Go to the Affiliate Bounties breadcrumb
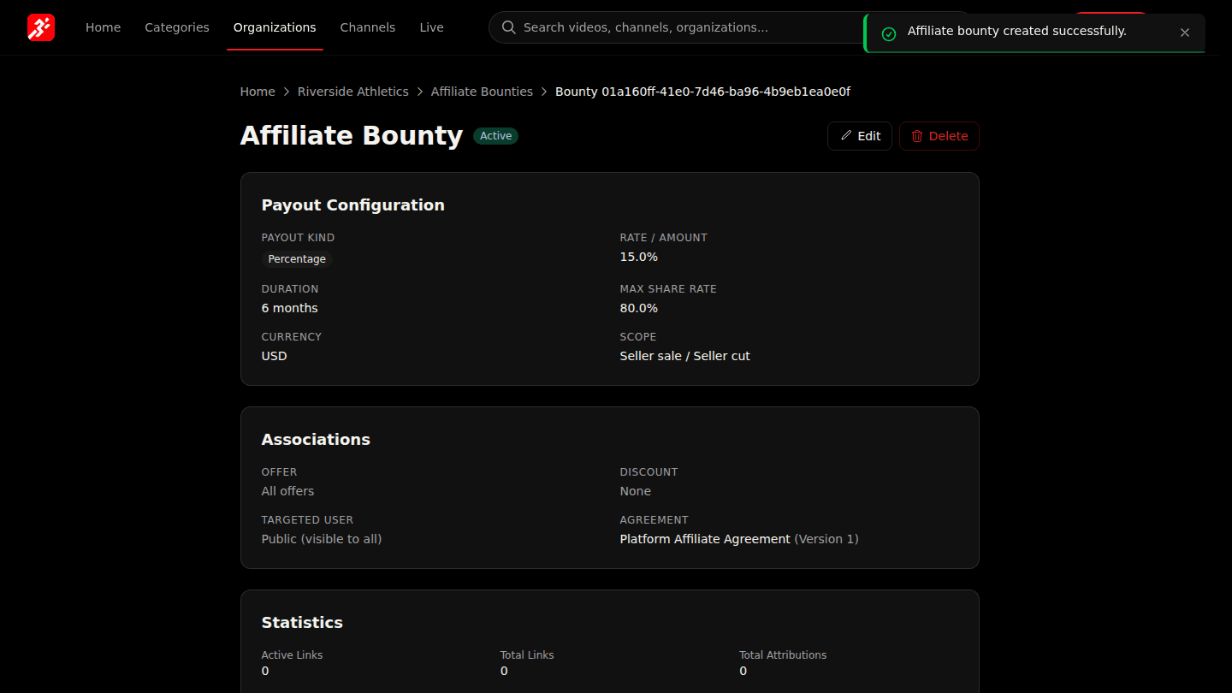The width and height of the screenshot is (1232, 693). (x=482, y=92)
